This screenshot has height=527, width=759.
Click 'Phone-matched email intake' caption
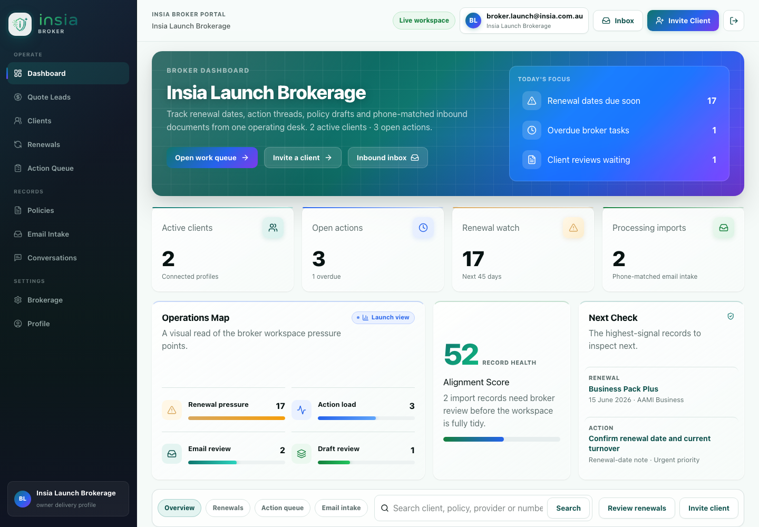pos(655,277)
